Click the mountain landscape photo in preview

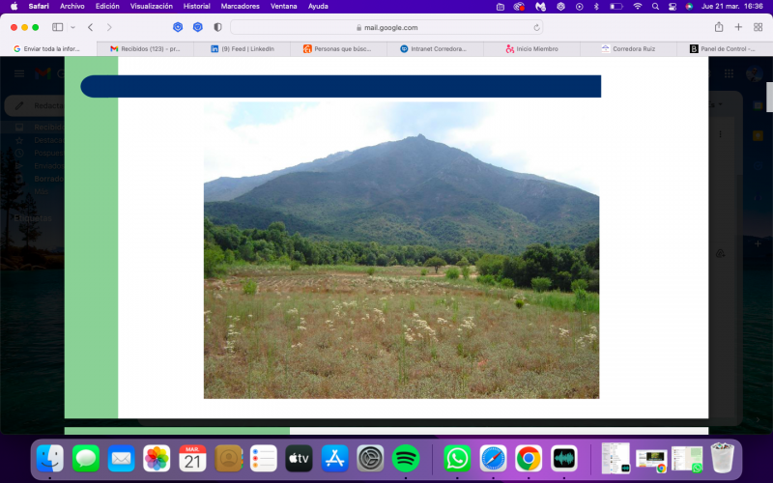click(x=401, y=250)
